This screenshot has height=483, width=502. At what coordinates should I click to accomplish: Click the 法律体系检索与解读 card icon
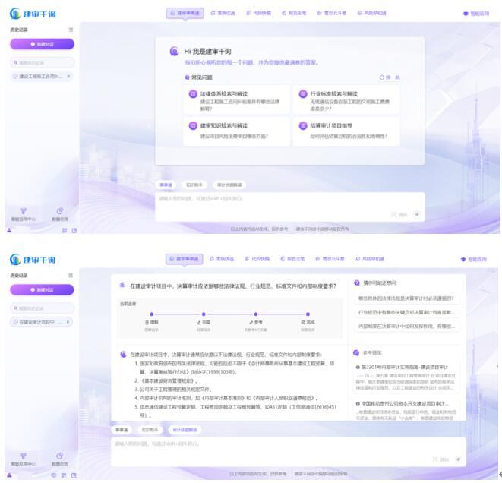click(x=193, y=93)
